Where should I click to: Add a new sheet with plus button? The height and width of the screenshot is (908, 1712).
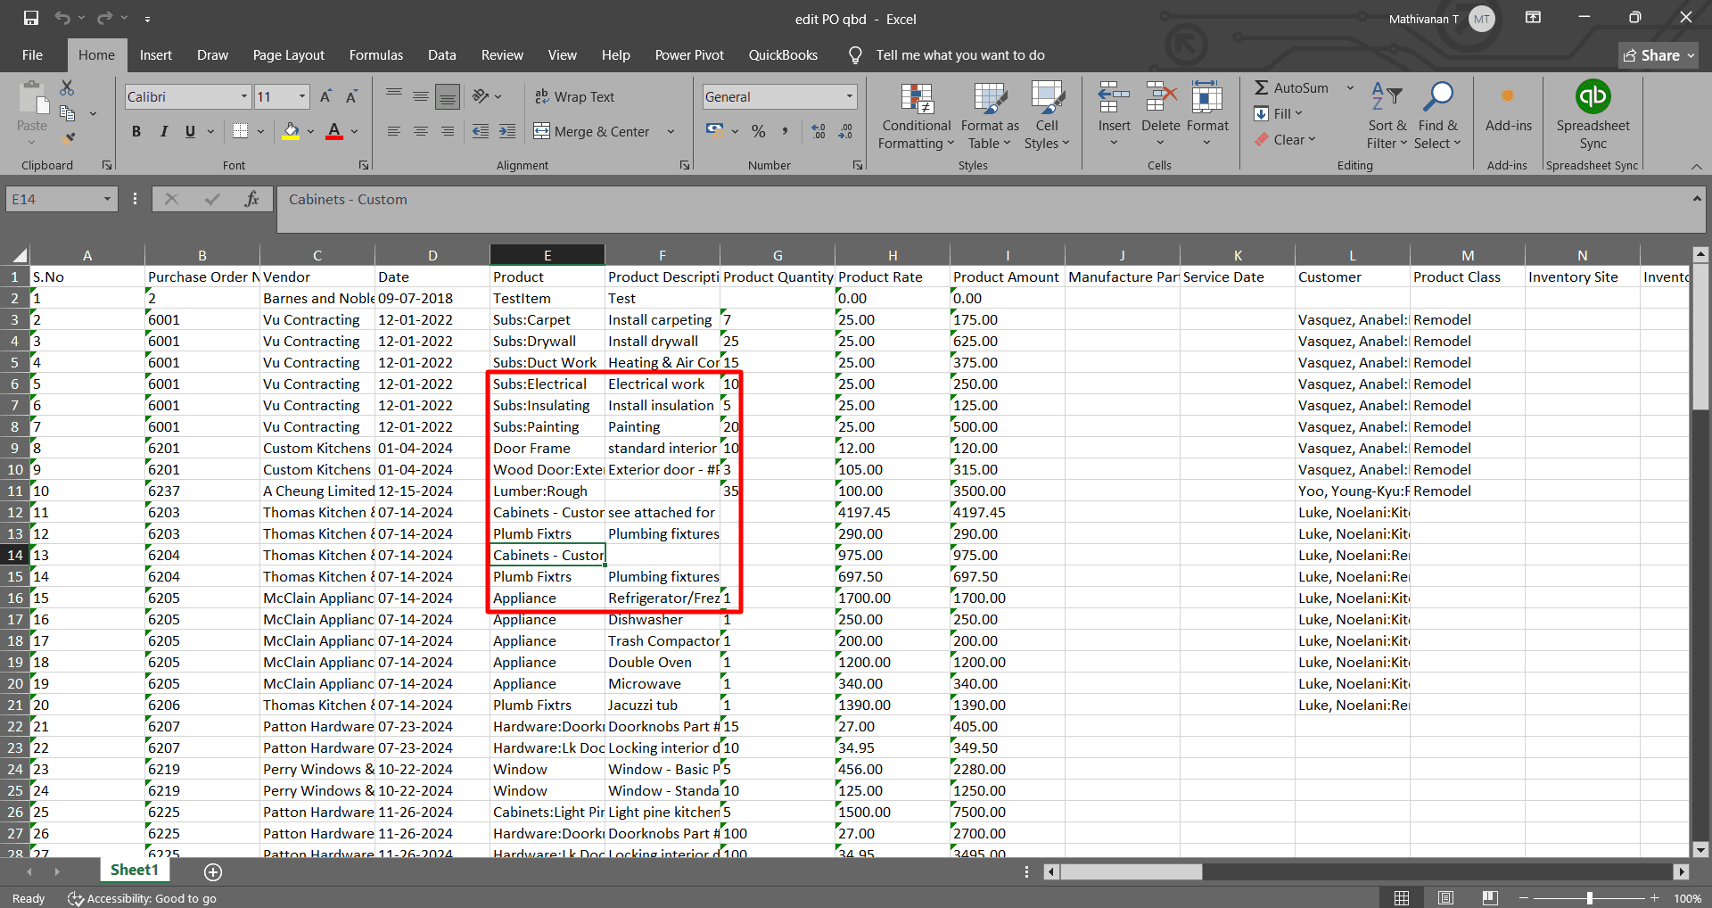[x=213, y=871]
